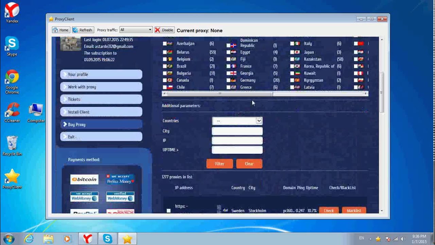Click the Georgia country label

pos(247,73)
